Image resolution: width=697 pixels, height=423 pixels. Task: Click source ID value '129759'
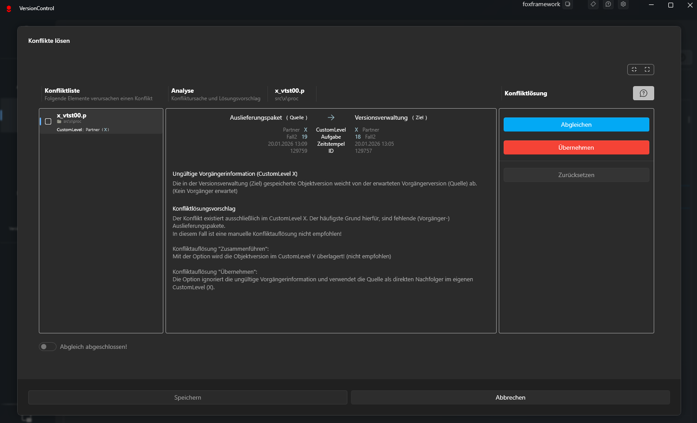[299, 151]
